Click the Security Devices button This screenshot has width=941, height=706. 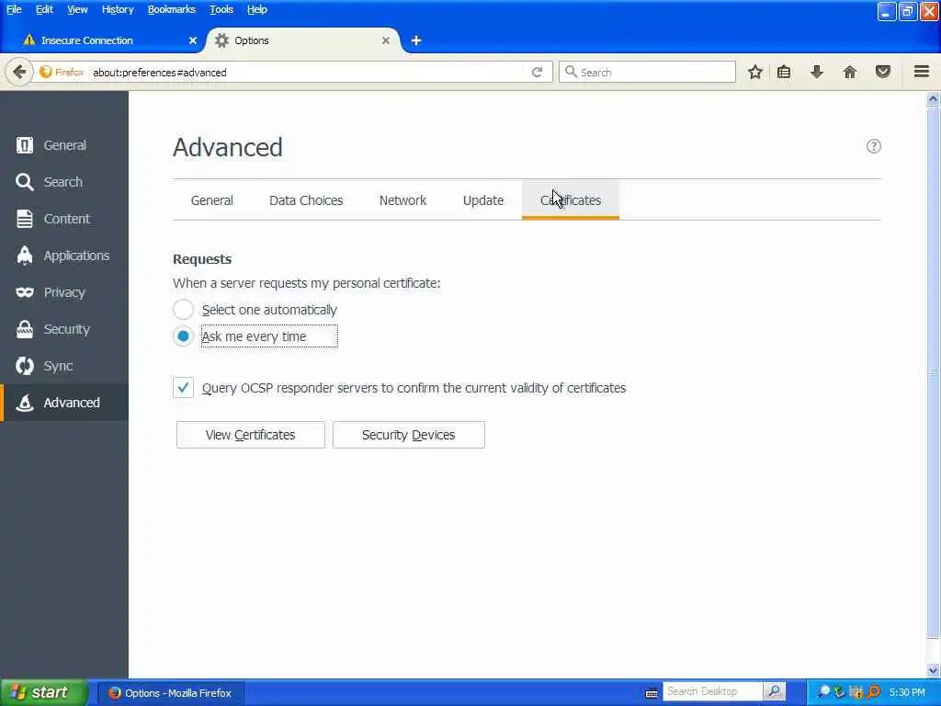click(409, 435)
